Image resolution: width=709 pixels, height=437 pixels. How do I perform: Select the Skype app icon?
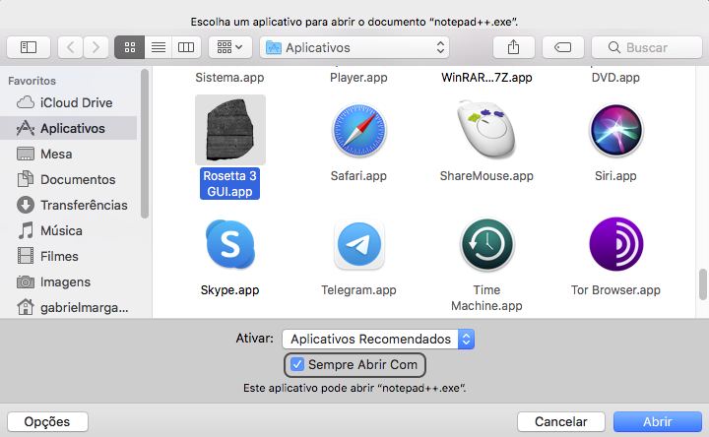click(230, 244)
